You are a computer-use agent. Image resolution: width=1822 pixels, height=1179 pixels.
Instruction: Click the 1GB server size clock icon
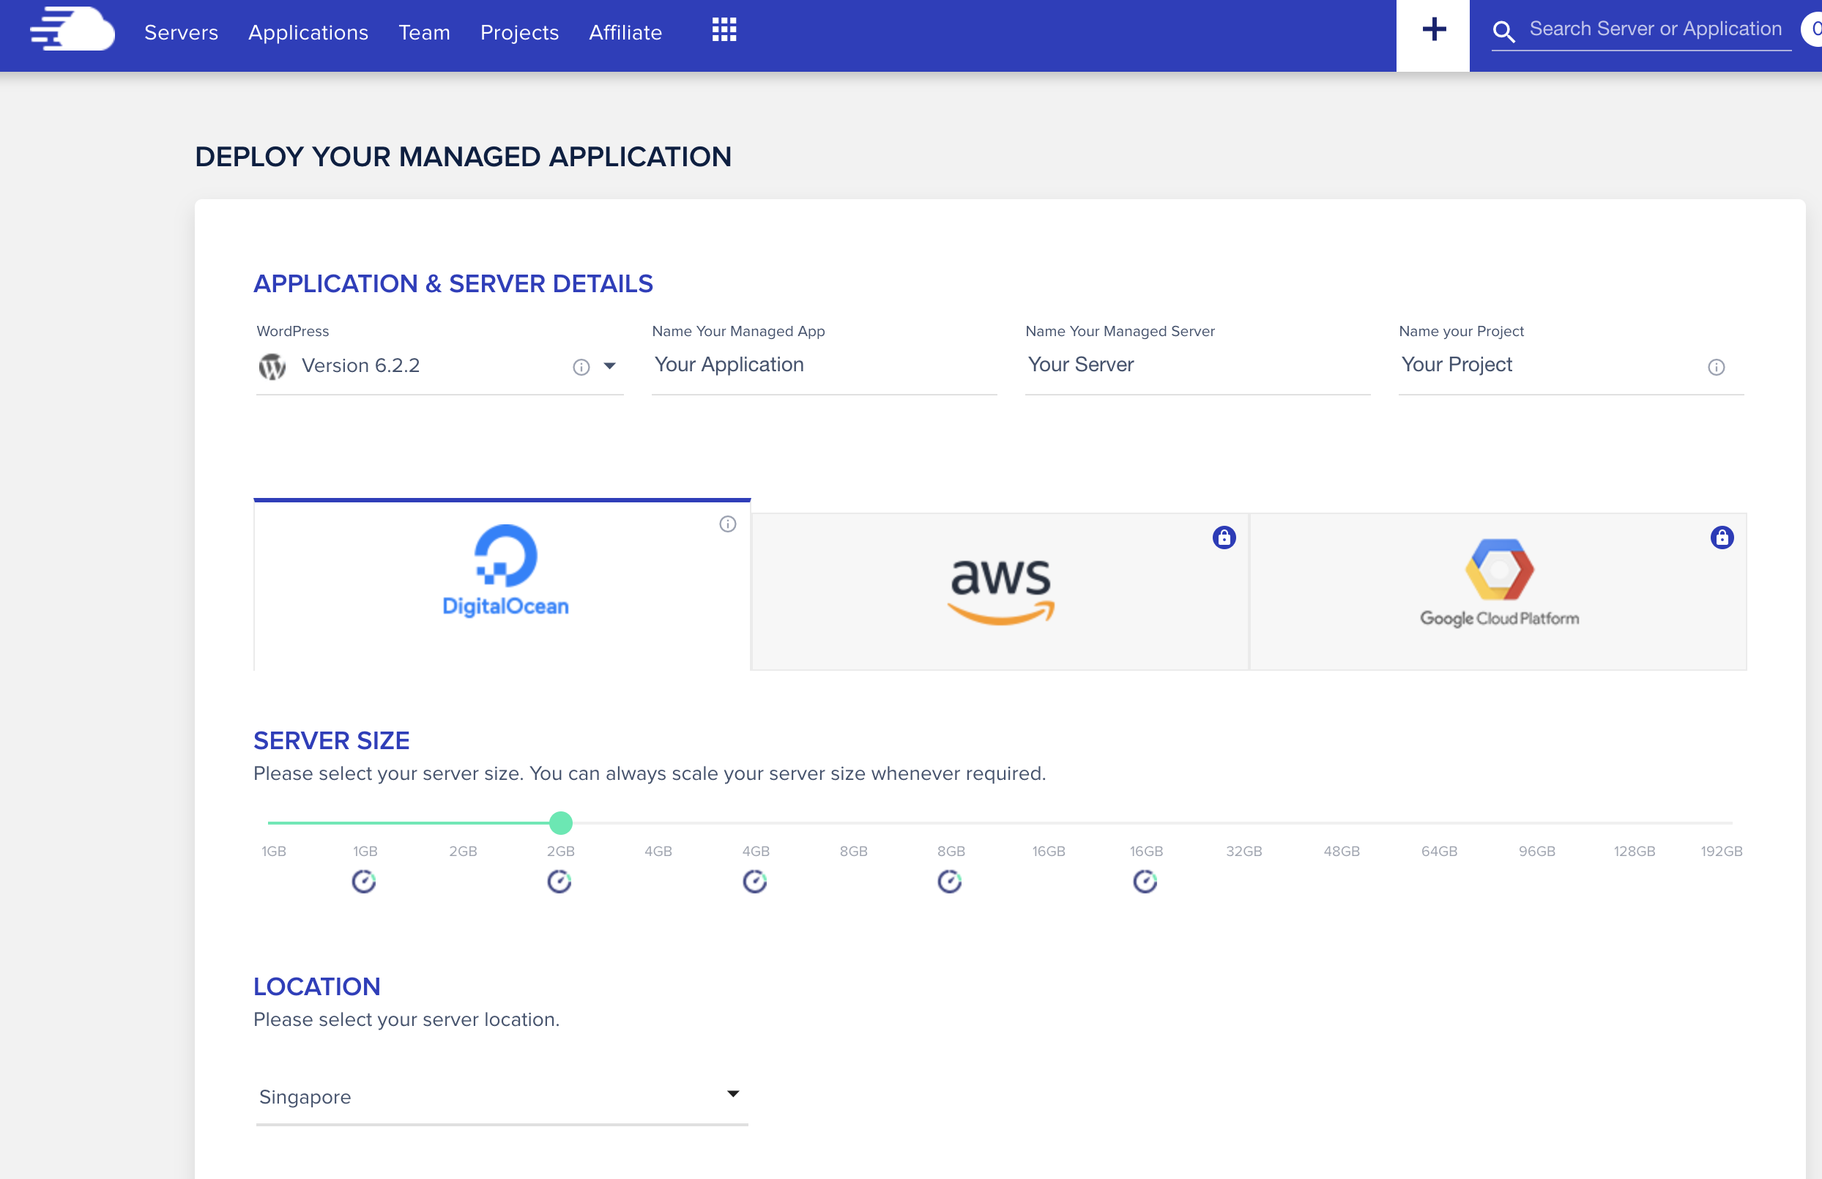(x=365, y=882)
